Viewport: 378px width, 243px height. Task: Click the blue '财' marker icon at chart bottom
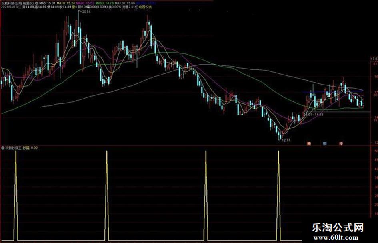(x=325, y=144)
